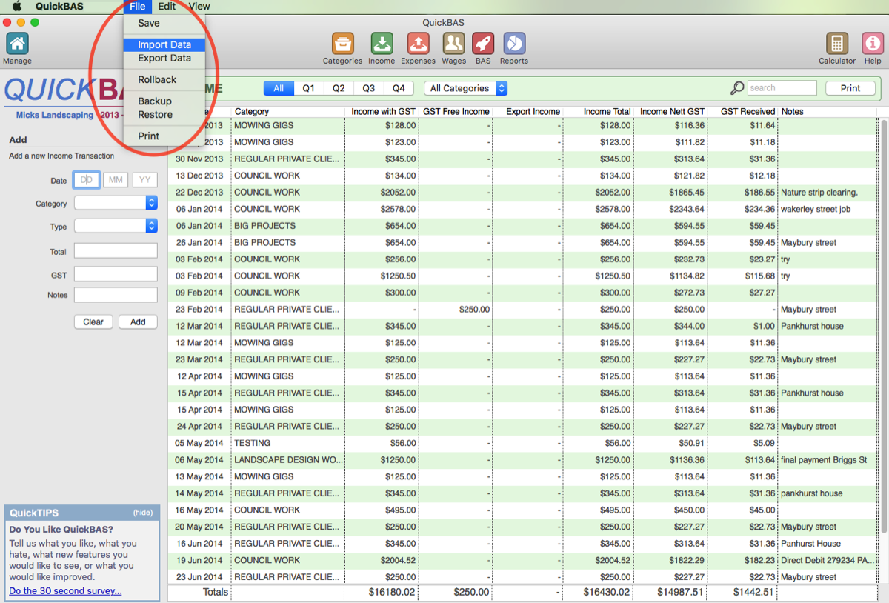889x603 pixels.
Task: Open the Calculator icon
Action: (x=837, y=44)
